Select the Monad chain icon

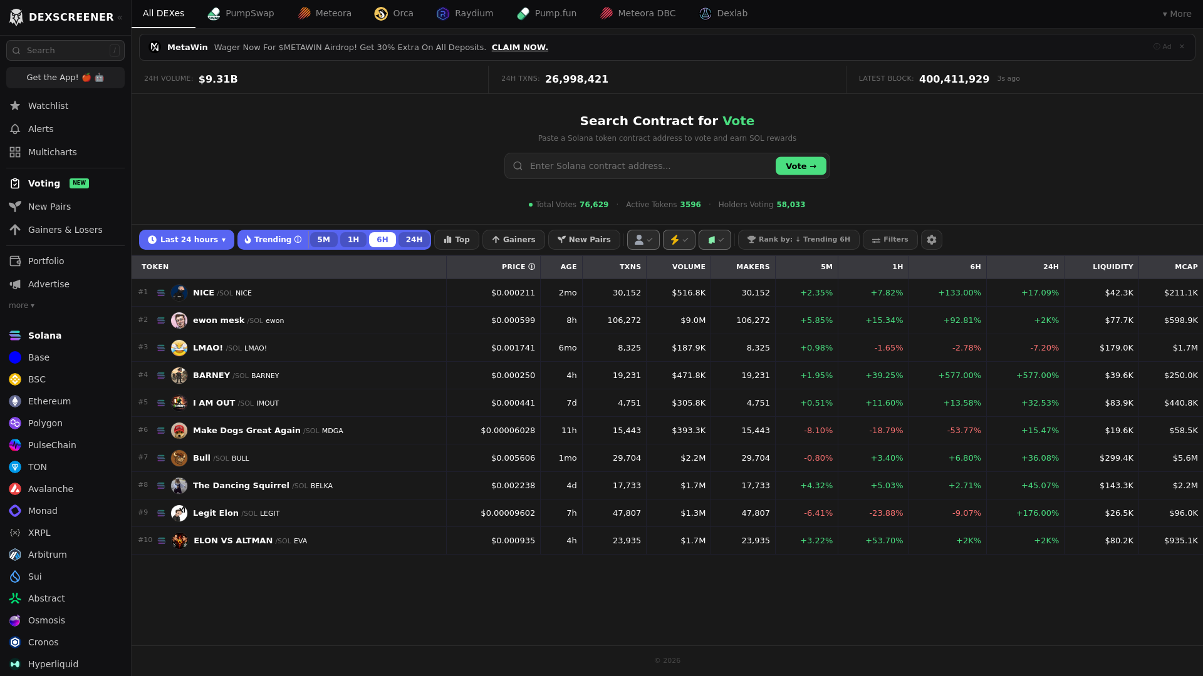15,511
